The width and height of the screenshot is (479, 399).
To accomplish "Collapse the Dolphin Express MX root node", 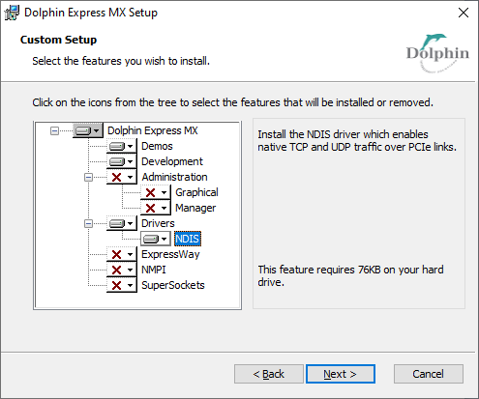I will pos(54,130).
